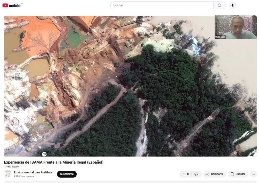259x183 pixels.
Task: Share the video using Compartir
Action: (214, 174)
